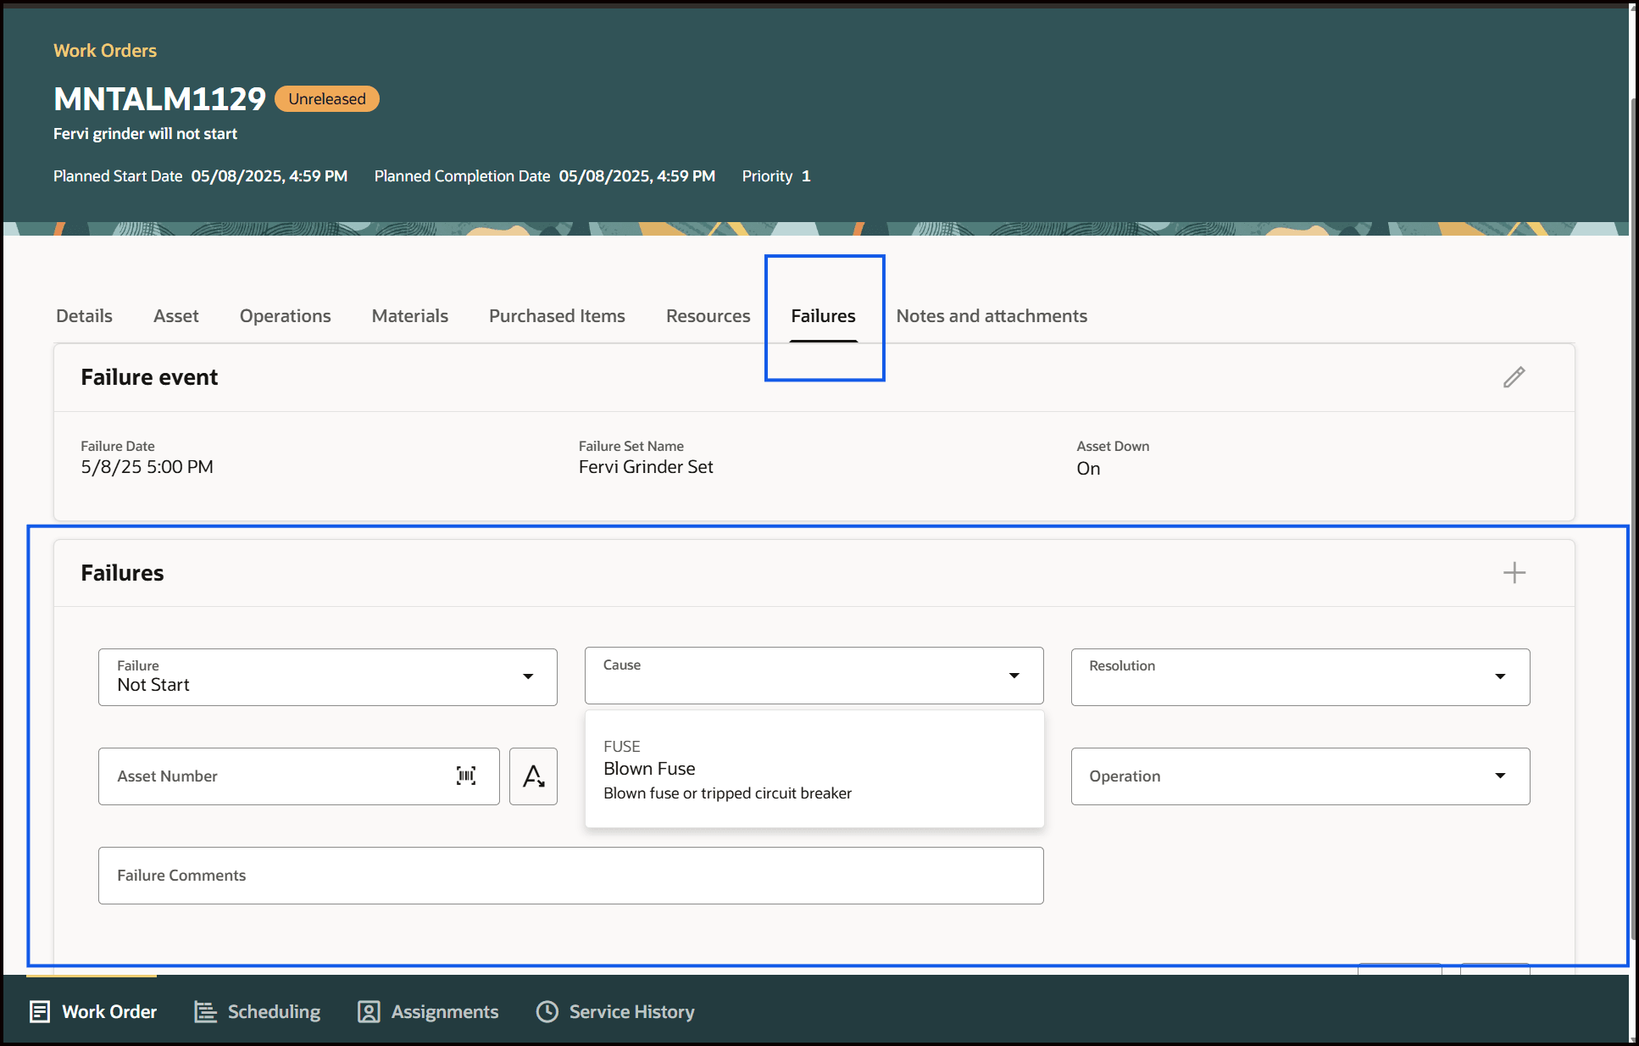Open the Notes and attachments tab

tap(991, 316)
